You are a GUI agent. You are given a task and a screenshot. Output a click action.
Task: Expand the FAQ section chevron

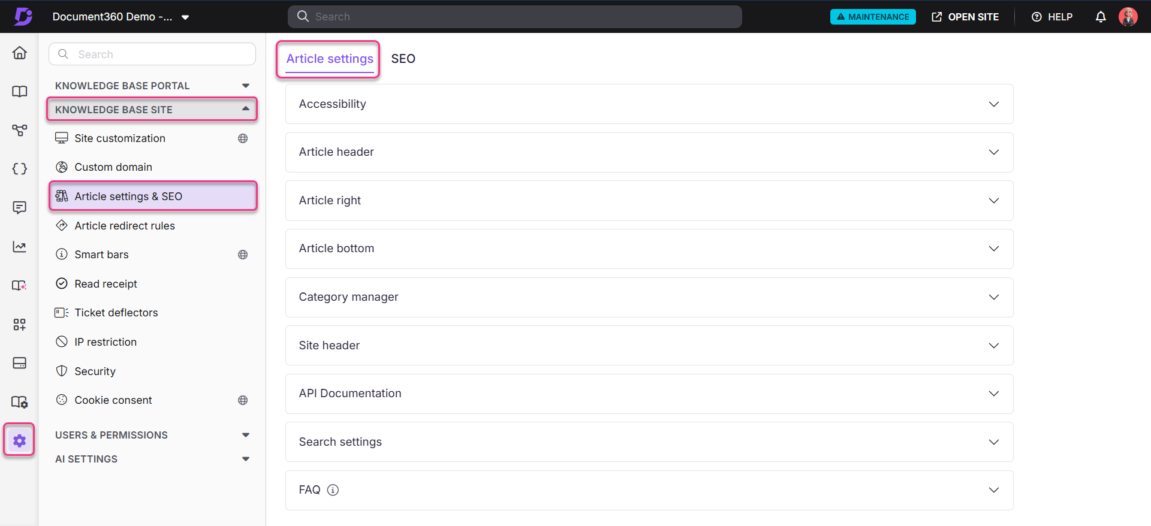coord(993,490)
